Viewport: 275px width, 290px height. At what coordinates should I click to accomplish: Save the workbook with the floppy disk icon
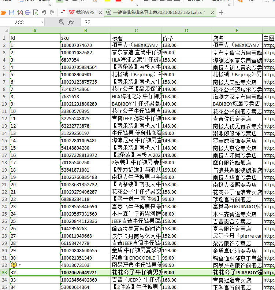(x=12, y=12)
